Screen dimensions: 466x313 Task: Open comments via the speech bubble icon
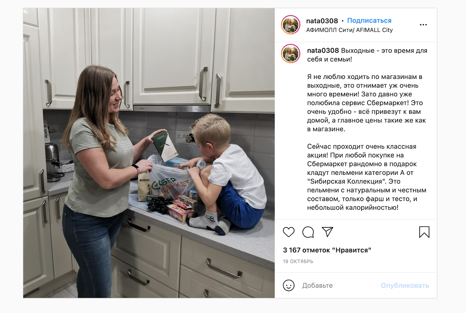pos(308,232)
